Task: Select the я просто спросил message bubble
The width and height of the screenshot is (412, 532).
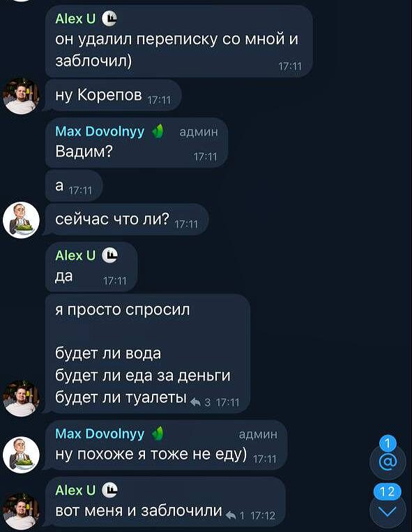Action: (148, 353)
